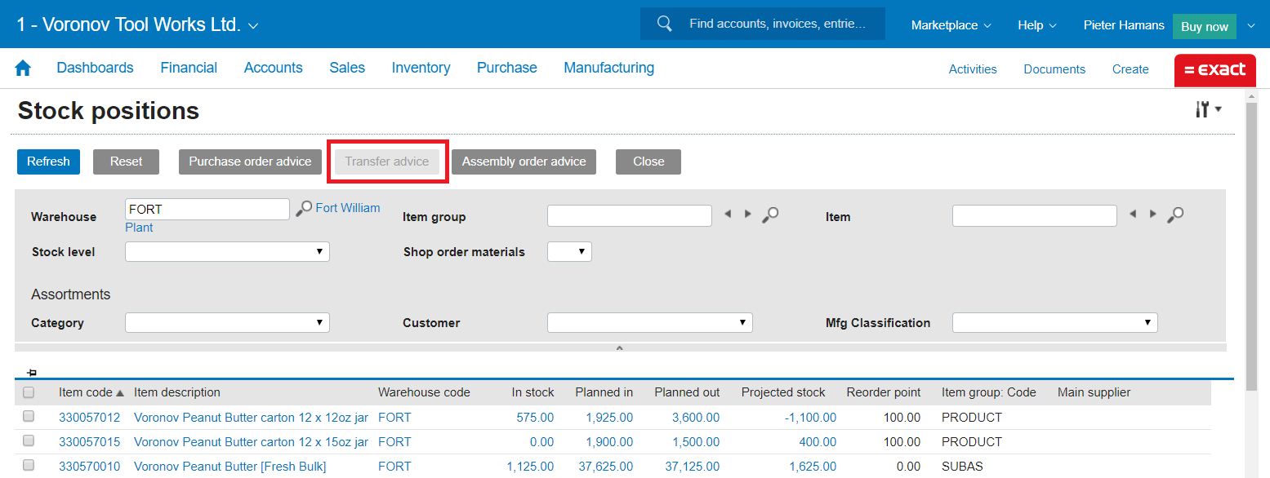
Task: Open the Item lookup magnifier
Action: (x=1175, y=215)
